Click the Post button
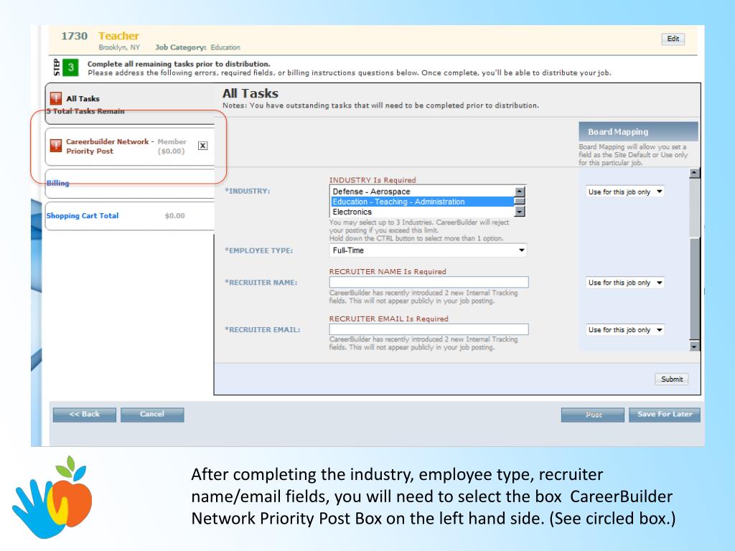This screenshot has height=551, width=735. pos(593,415)
